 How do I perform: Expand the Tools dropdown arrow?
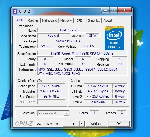tap(82, 124)
